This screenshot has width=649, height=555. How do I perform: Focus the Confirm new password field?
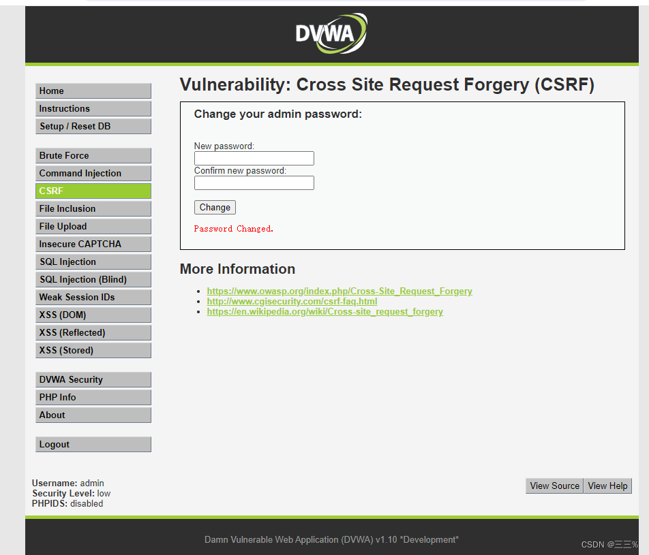[254, 183]
